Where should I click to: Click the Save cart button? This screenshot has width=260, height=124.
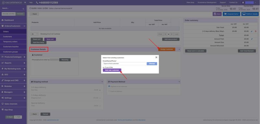[x=50, y=39]
